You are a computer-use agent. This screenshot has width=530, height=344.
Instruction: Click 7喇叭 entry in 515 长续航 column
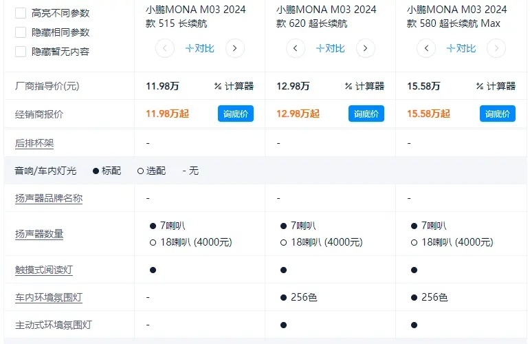pyautogui.click(x=167, y=226)
